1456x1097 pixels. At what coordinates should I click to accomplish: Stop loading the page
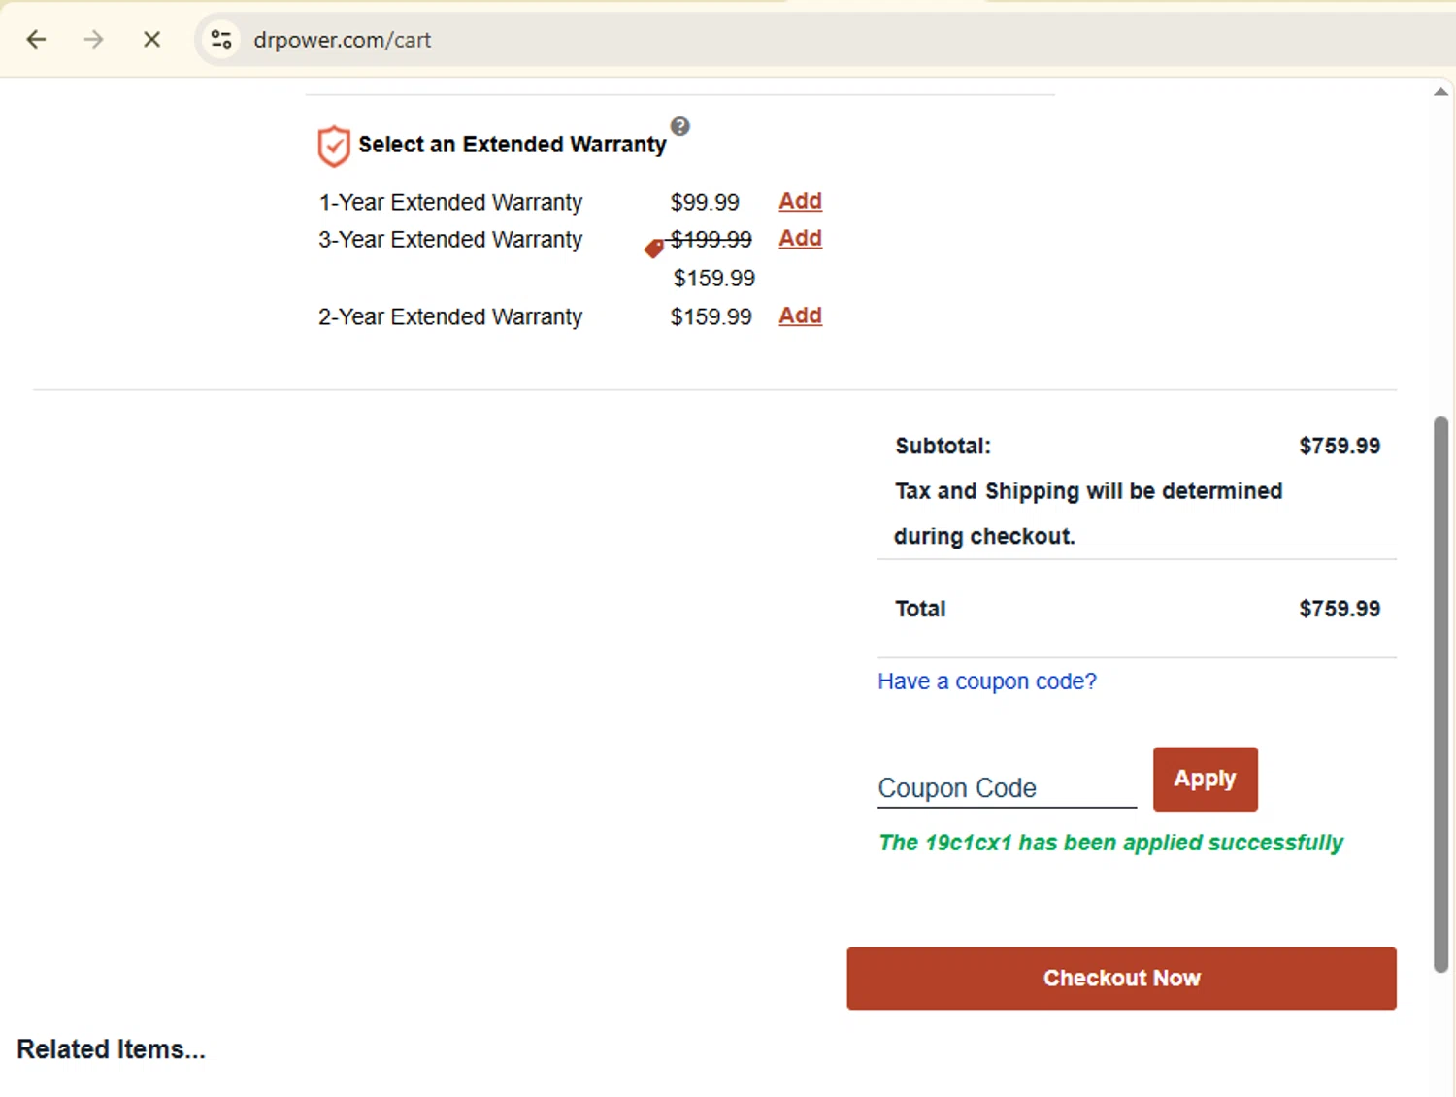151,40
